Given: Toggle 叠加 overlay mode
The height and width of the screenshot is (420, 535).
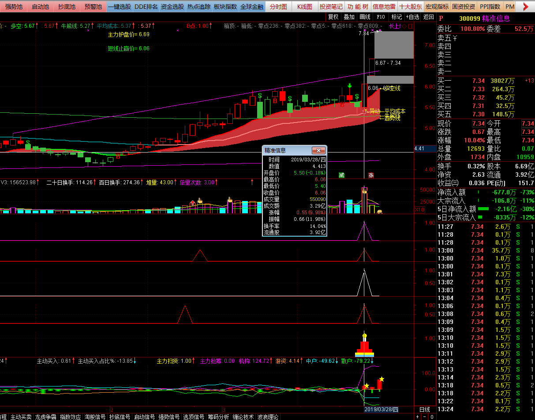Looking at the screenshot, I should point(349,17).
